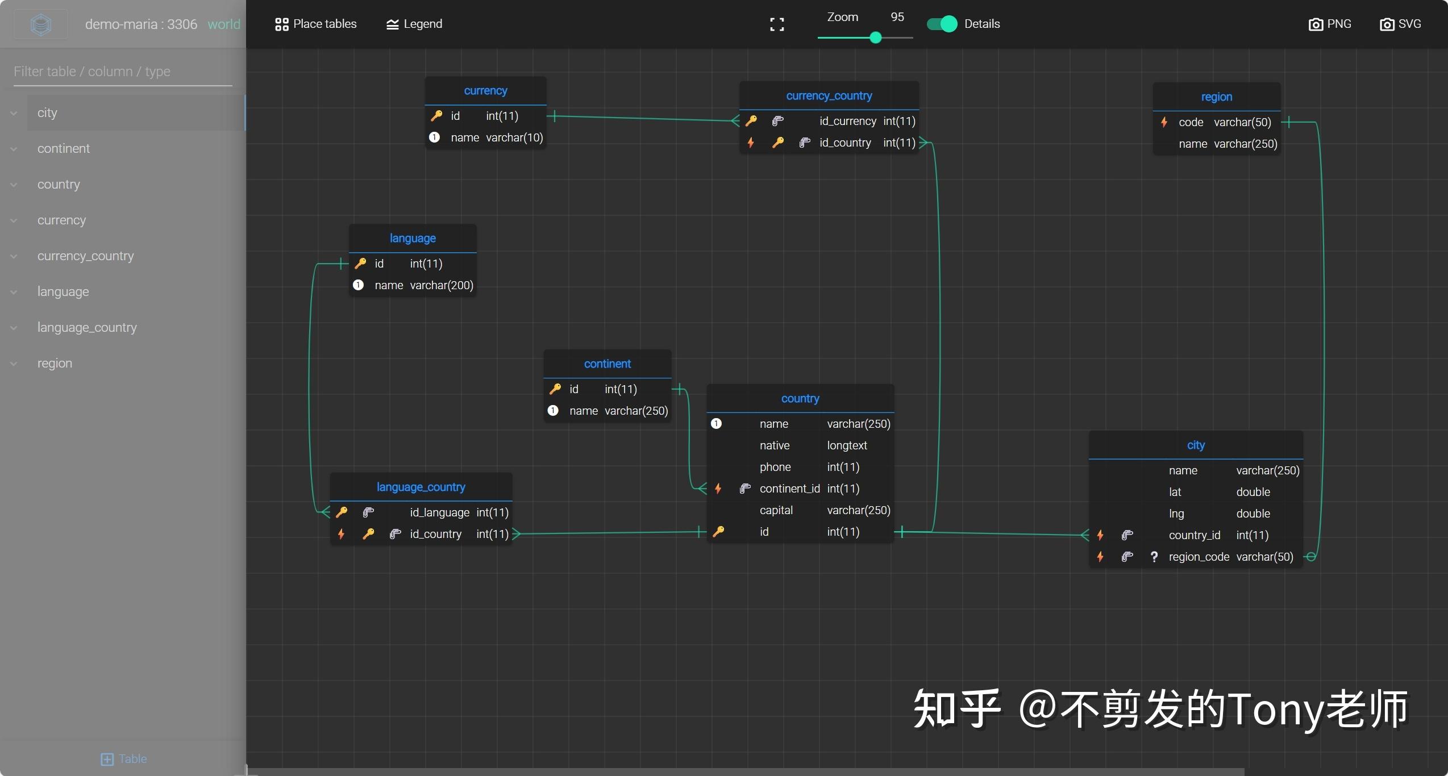Collapse the currency_country tree chevron
This screenshot has height=776, width=1448.
[x=14, y=256]
